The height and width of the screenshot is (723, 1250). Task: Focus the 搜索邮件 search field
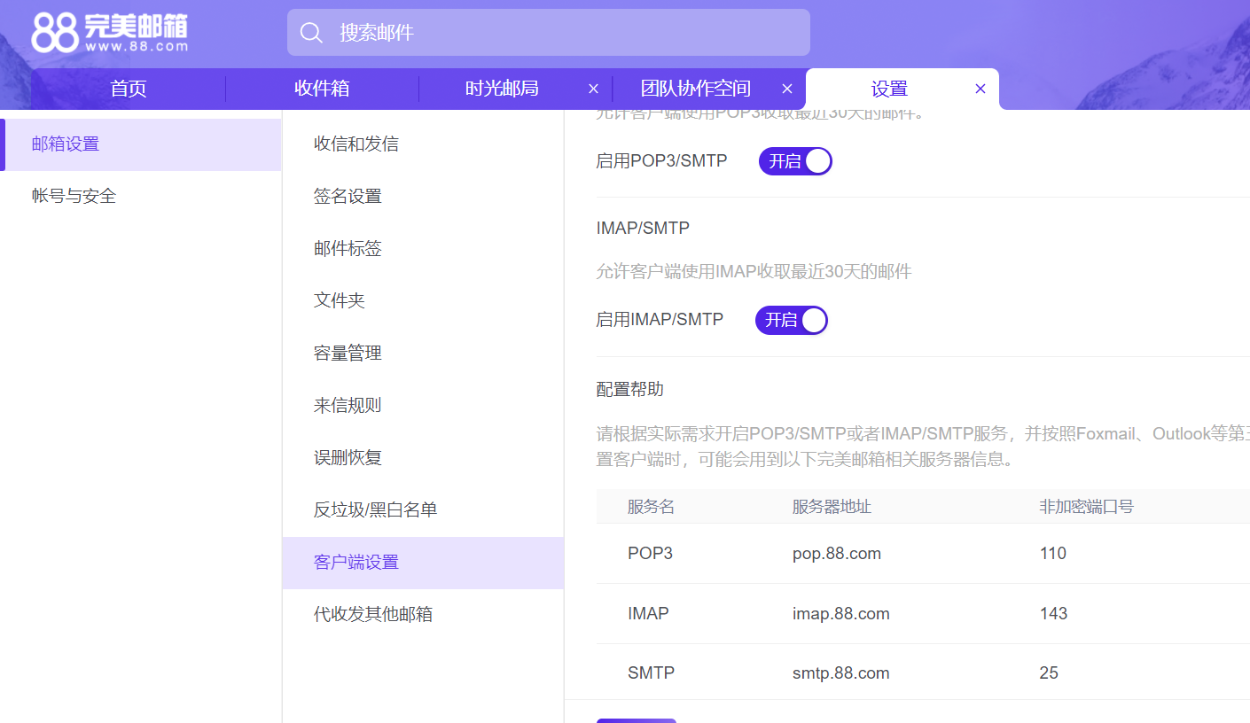pos(549,33)
